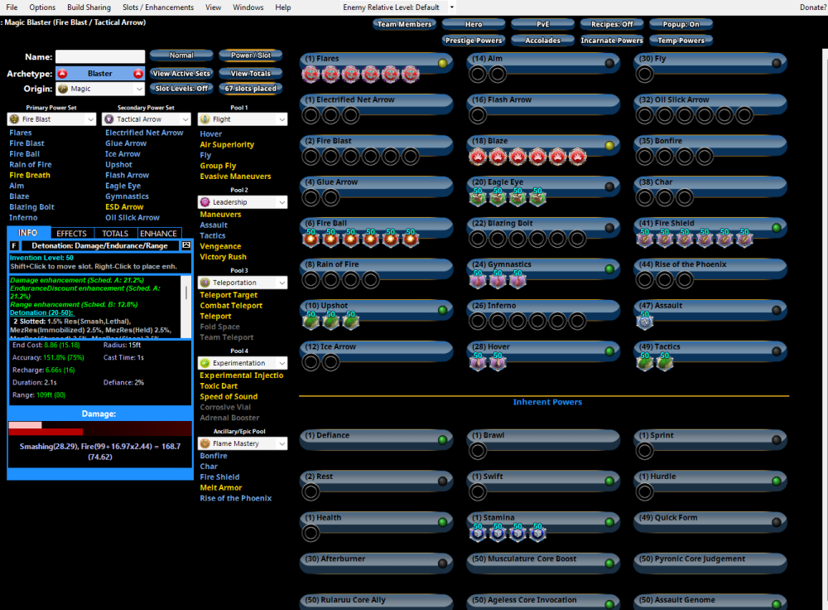828x610 pixels.
Task: Click first Stamina enhancement slot
Action: [x=478, y=534]
